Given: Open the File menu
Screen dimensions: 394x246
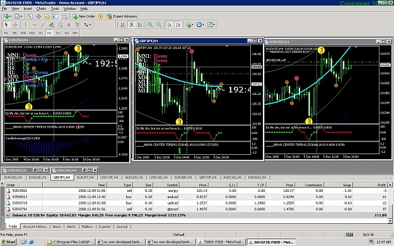Looking at the screenshot, I should [x=4, y=9].
